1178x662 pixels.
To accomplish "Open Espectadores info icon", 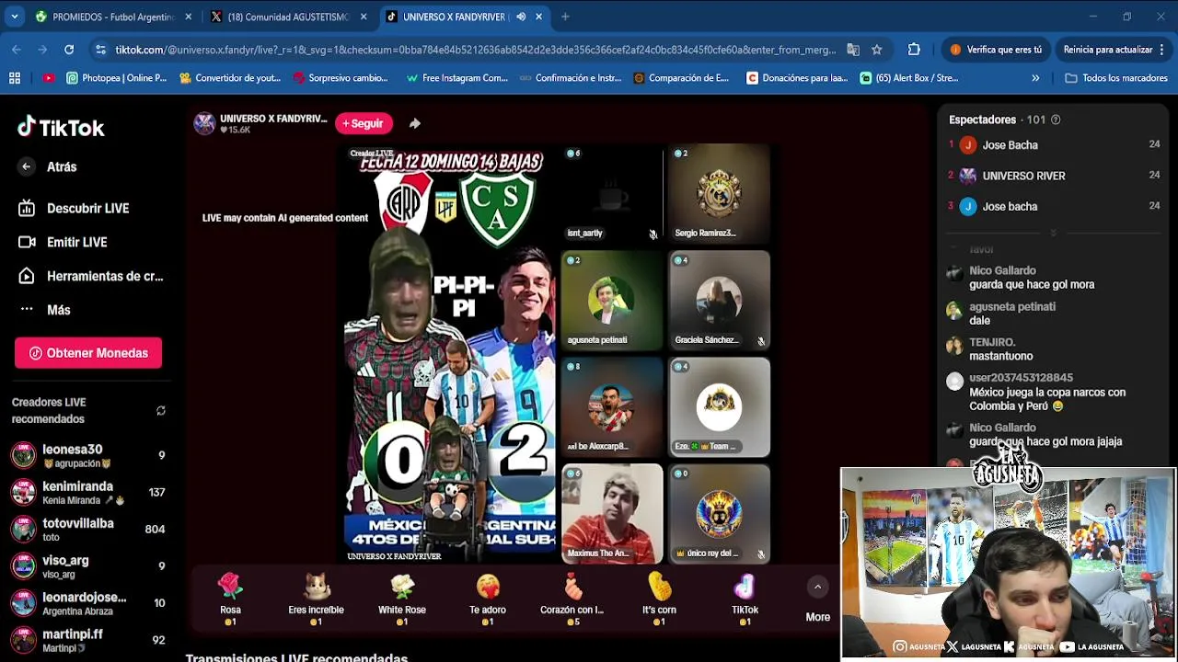I will pyautogui.click(x=1056, y=120).
